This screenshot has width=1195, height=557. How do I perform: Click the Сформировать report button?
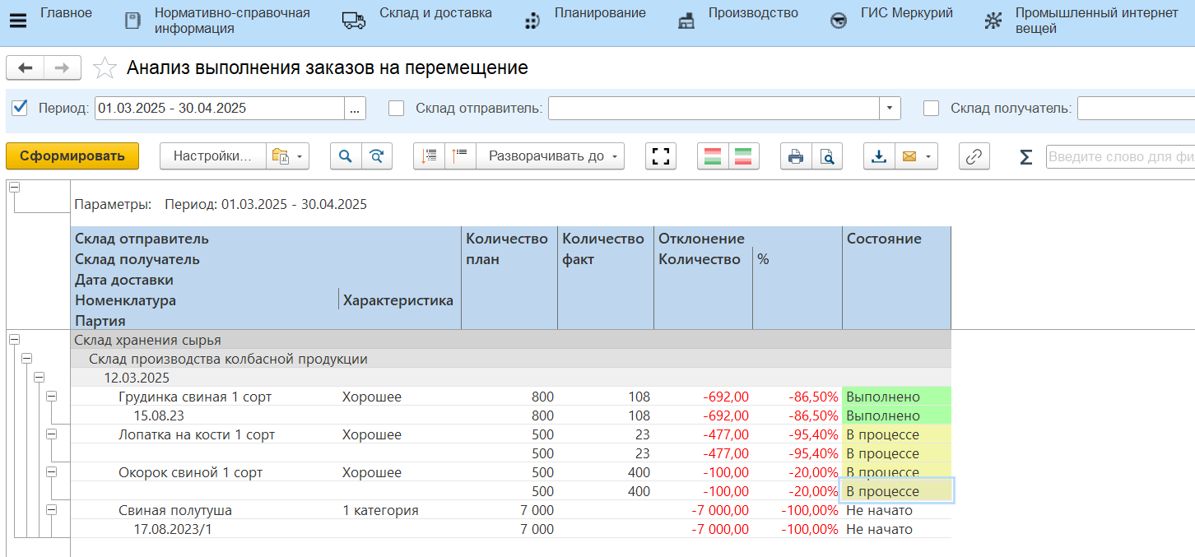(72, 156)
